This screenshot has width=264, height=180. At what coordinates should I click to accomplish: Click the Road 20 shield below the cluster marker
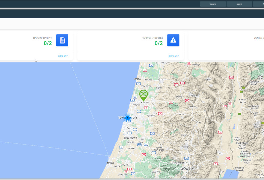click(x=129, y=121)
